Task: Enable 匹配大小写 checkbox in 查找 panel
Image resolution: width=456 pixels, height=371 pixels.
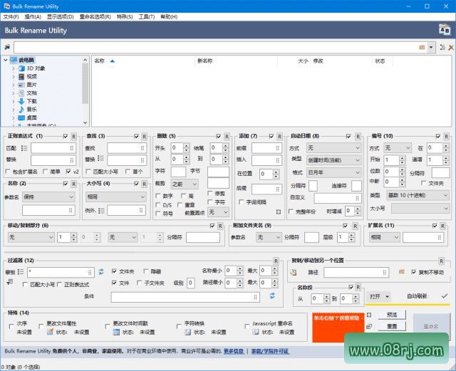Action: 88,172
